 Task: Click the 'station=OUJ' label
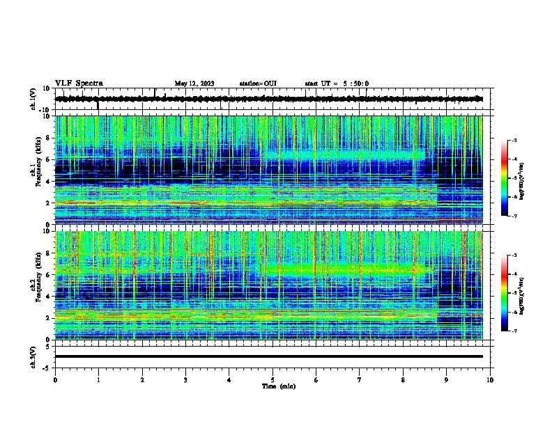click(258, 84)
